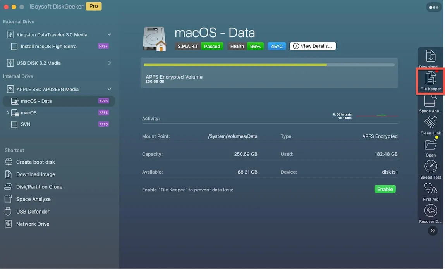This screenshot has width=445, height=269.
Task: Click the Open folder tool
Action: coord(430,148)
